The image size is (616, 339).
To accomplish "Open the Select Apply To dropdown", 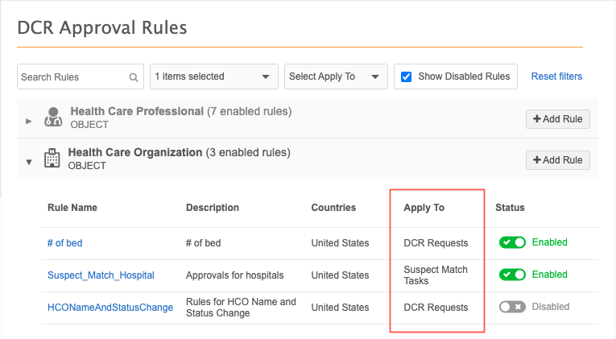I will pyautogui.click(x=335, y=76).
